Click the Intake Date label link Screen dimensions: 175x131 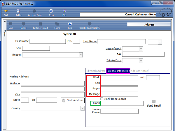point(114,61)
